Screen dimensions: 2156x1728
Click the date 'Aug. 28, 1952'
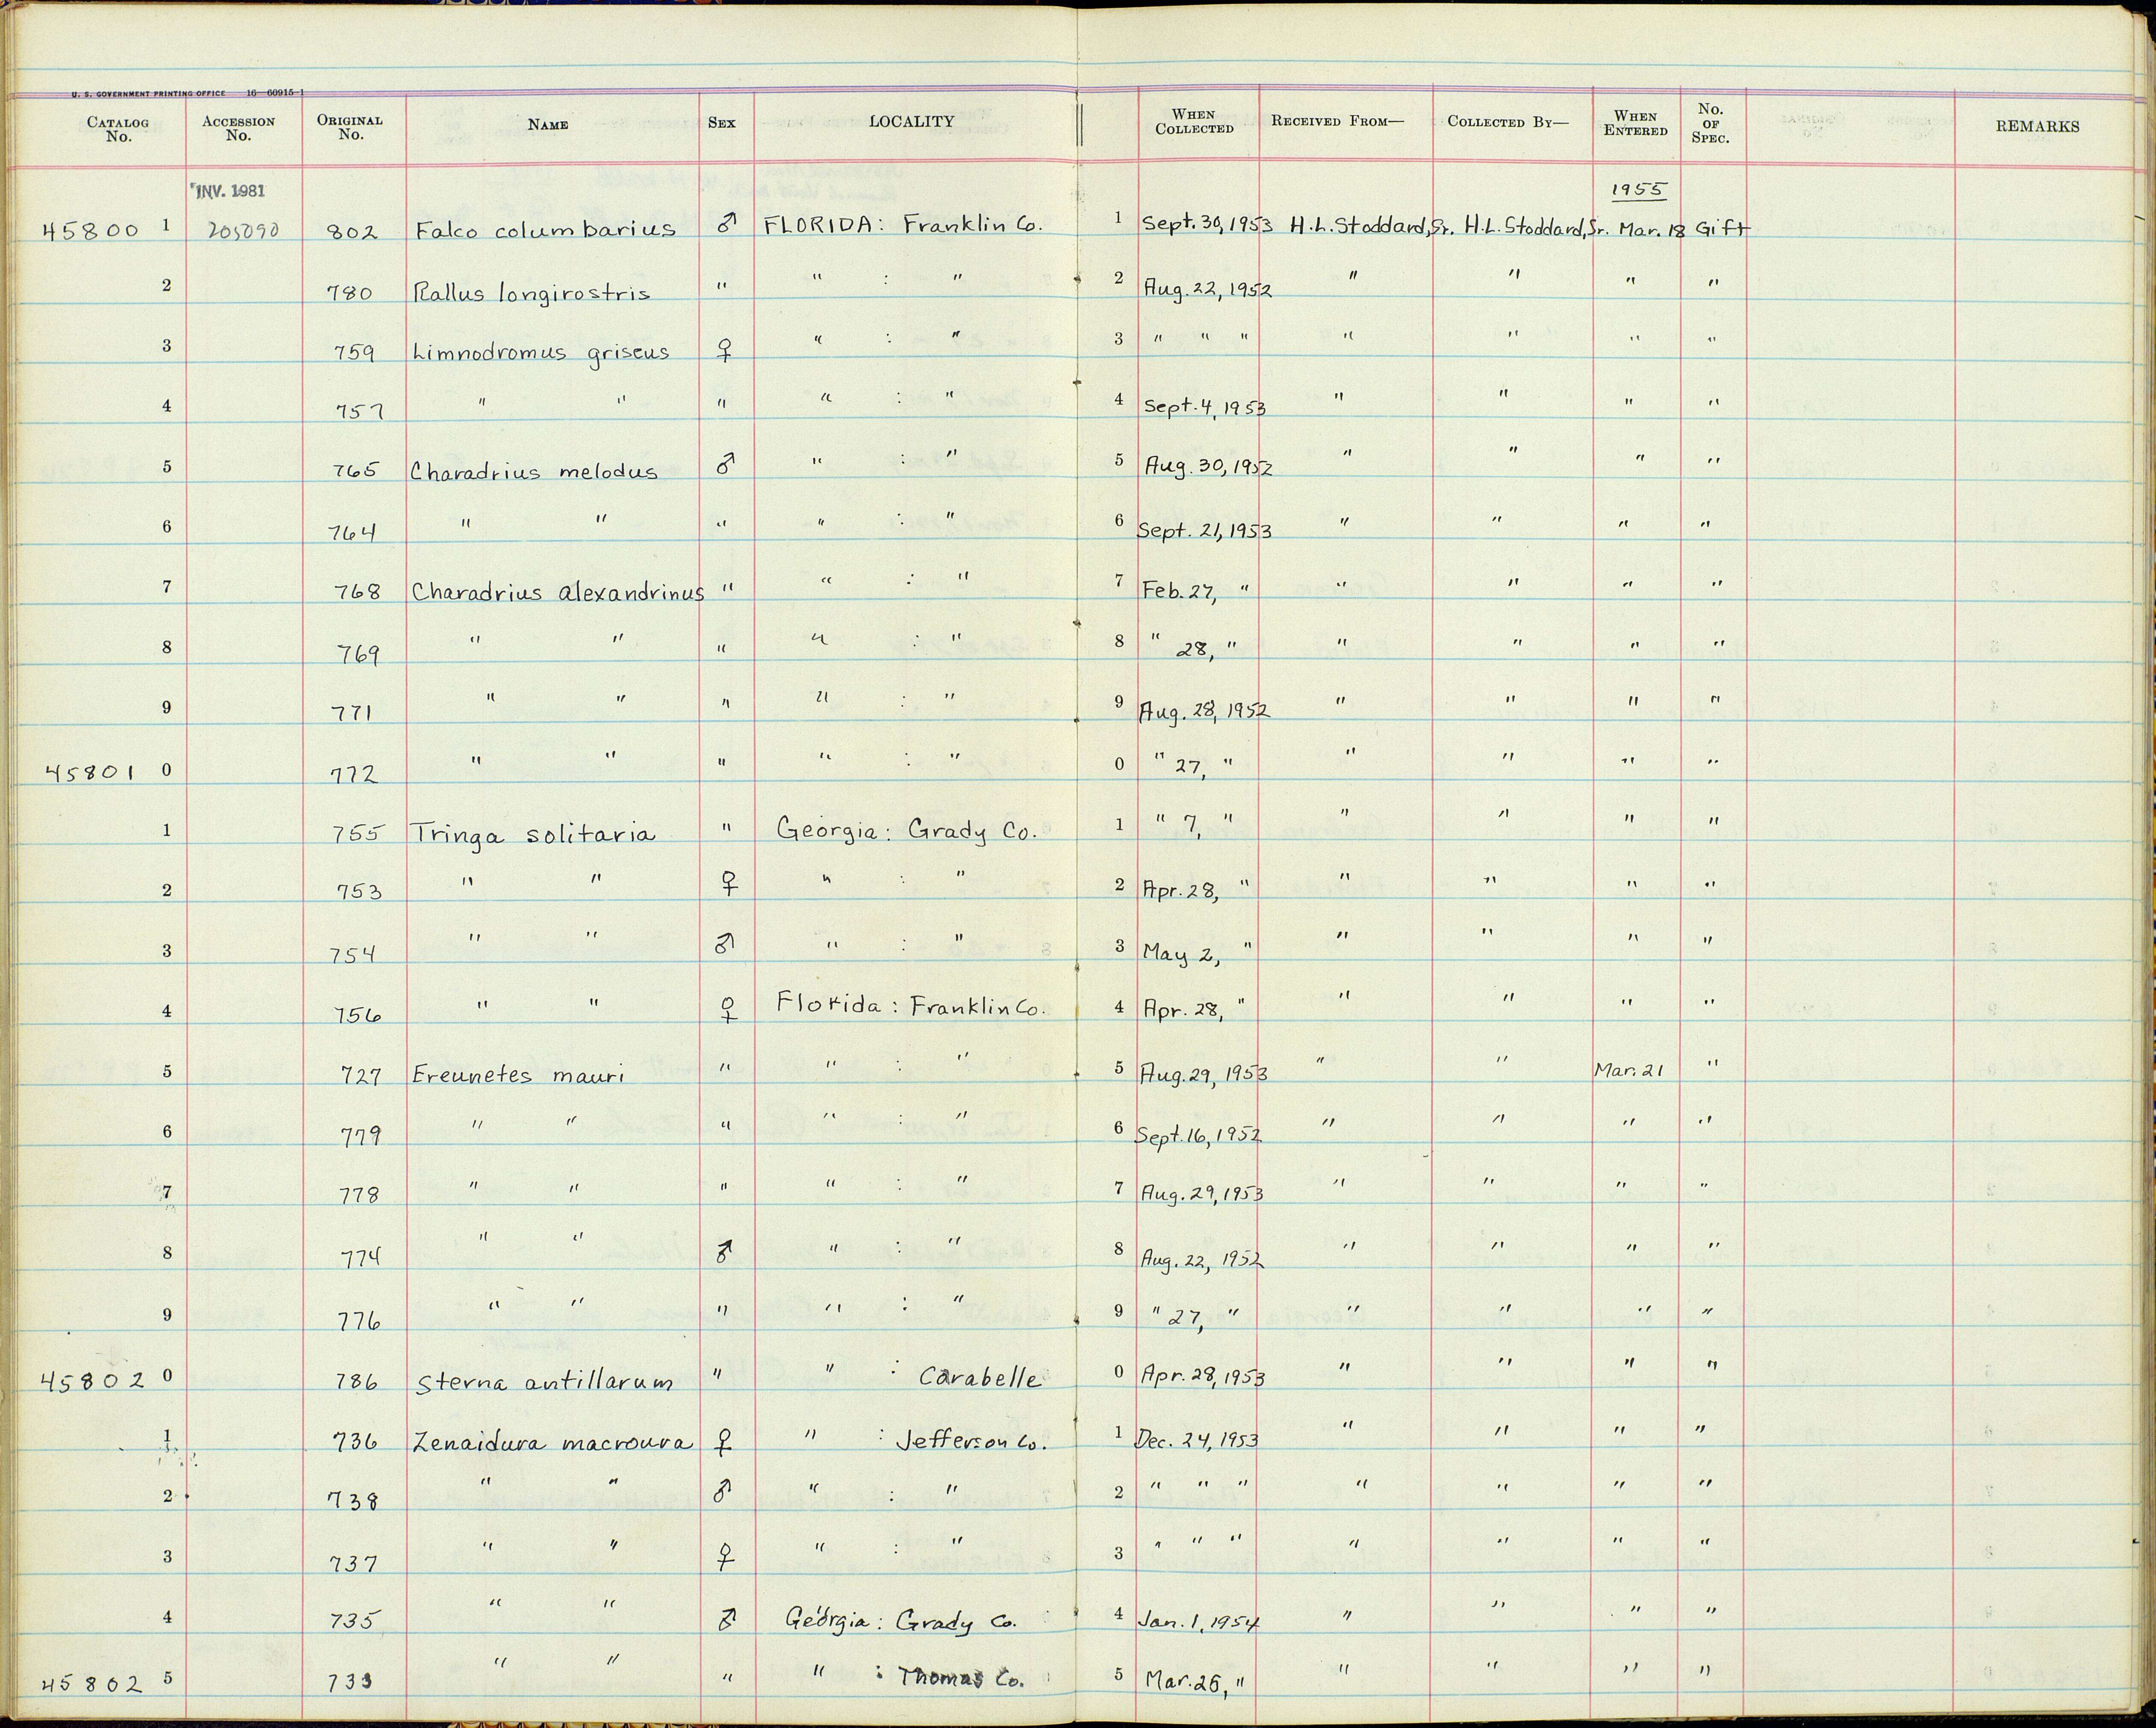1206,711
